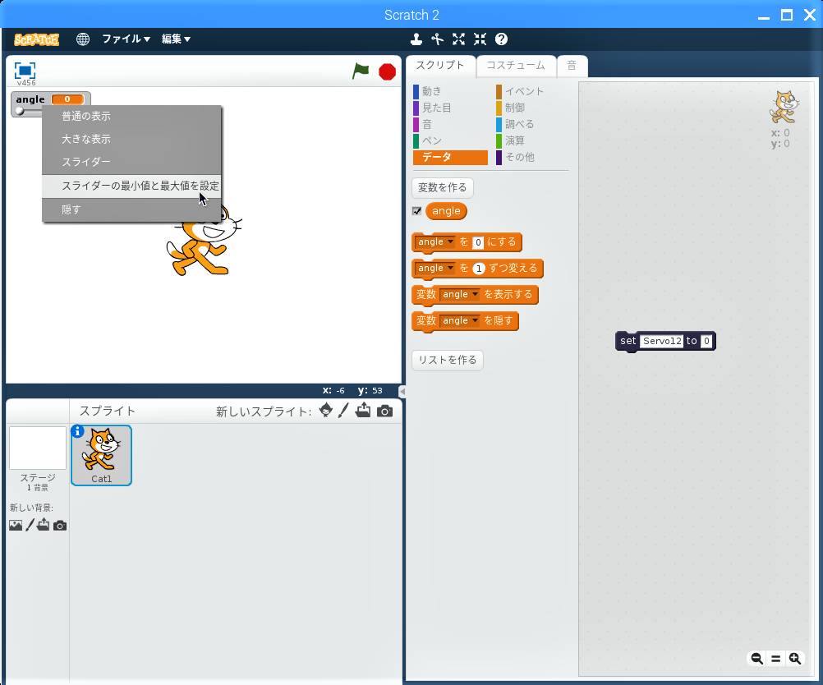Choose new sprite from library
The image size is (823, 685).
(325, 411)
